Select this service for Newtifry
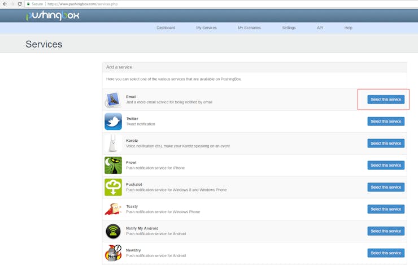The width and height of the screenshot is (418, 265). pyautogui.click(x=386, y=253)
